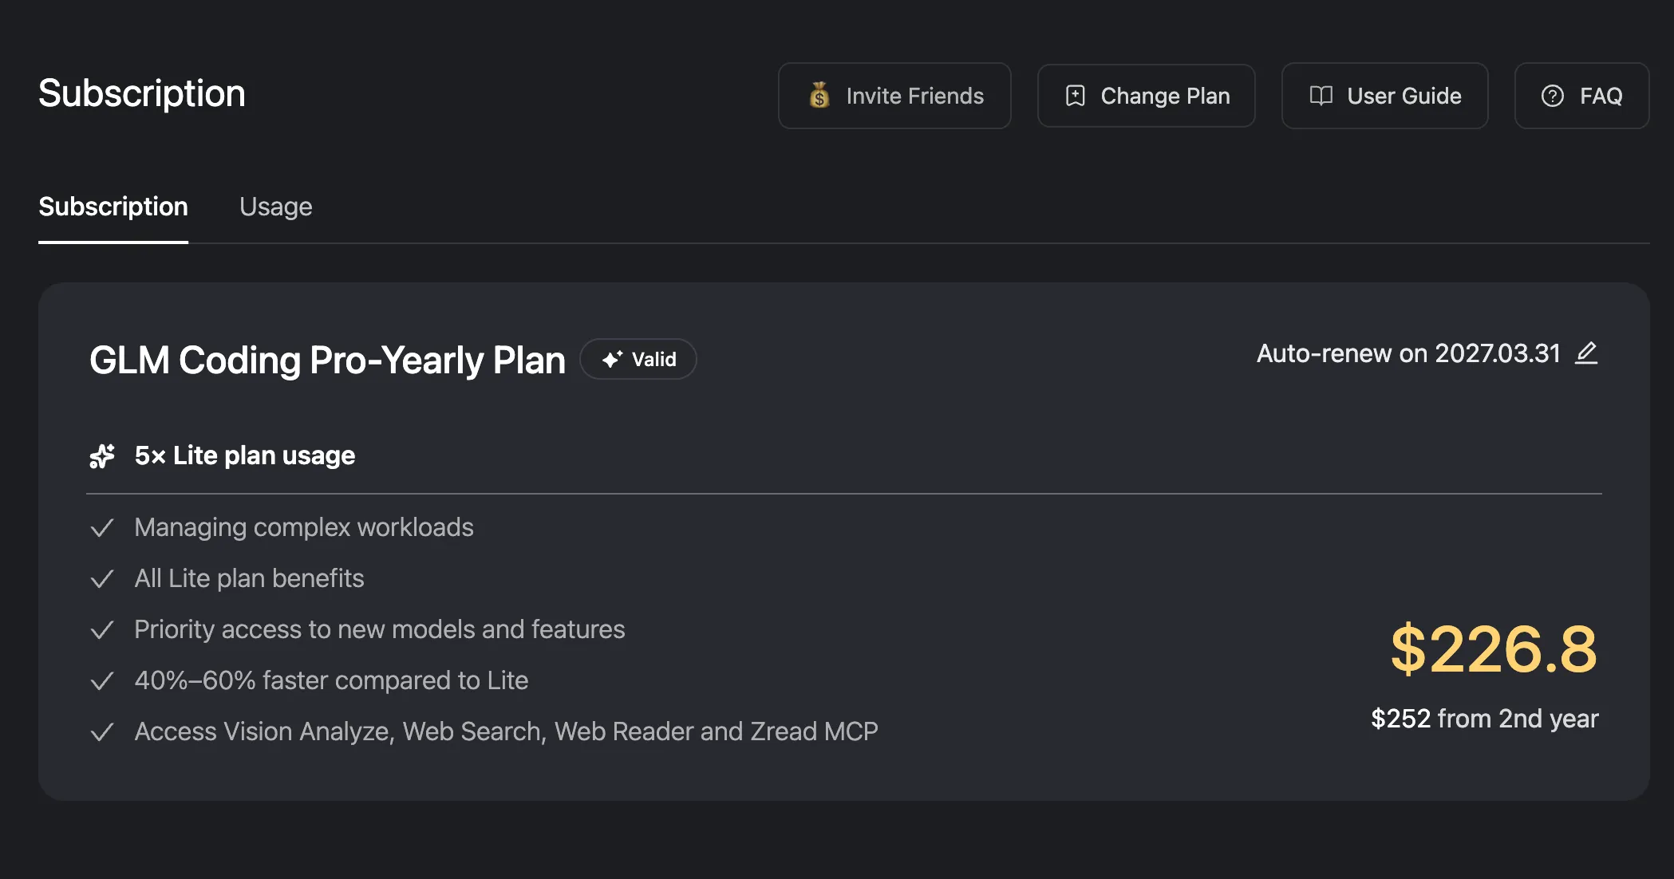Click checkmark beside 40%–60% faster feature

[x=102, y=681]
